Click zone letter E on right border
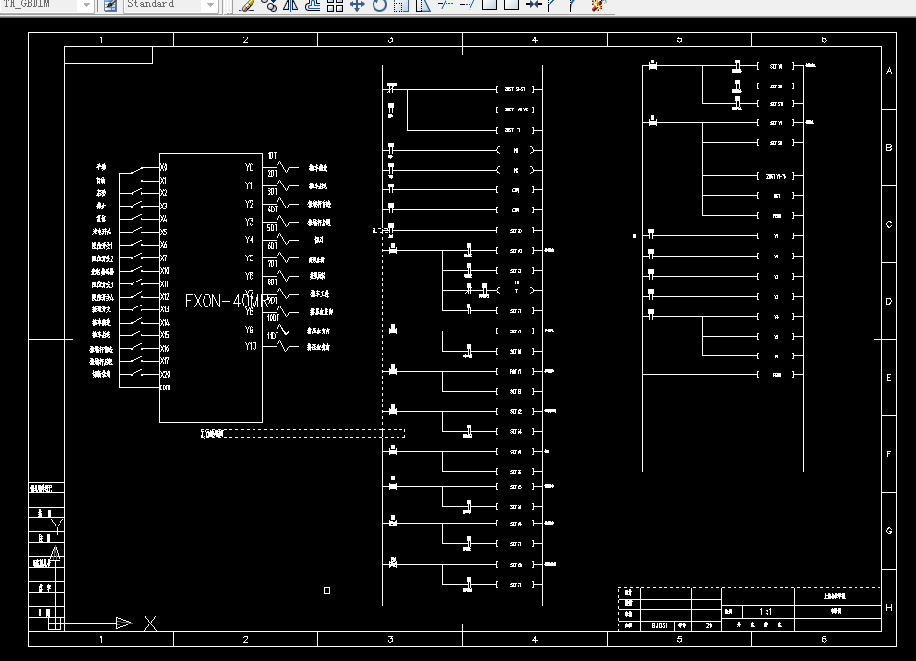Screen dimensions: 916x661 click(889, 379)
